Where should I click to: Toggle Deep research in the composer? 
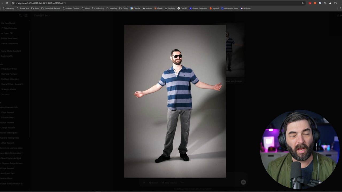pyautogui.click(x=169, y=183)
